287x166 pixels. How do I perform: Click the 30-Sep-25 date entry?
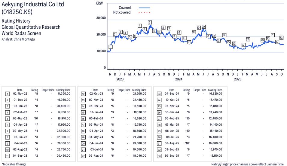pos(171,156)
